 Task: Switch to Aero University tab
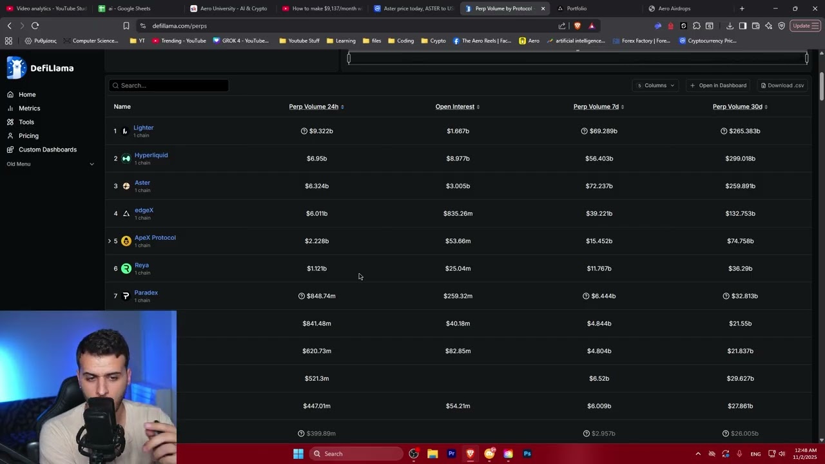coord(232,8)
